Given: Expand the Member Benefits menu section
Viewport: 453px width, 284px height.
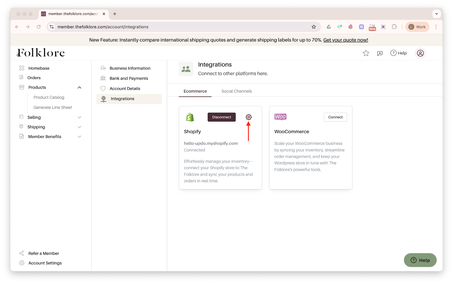Looking at the screenshot, I should [79, 137].
